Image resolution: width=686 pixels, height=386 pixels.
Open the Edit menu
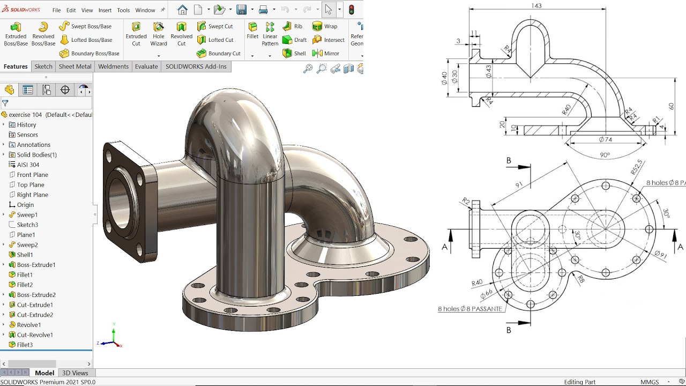coord(71,10)
